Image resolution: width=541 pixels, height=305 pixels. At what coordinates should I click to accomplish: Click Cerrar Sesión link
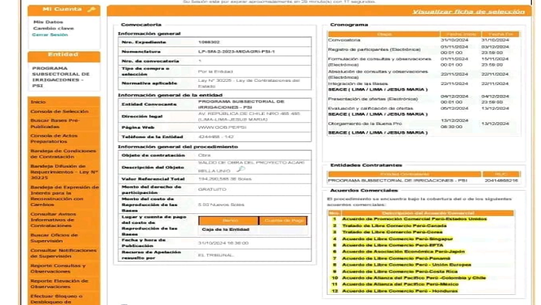click(49, 35)
